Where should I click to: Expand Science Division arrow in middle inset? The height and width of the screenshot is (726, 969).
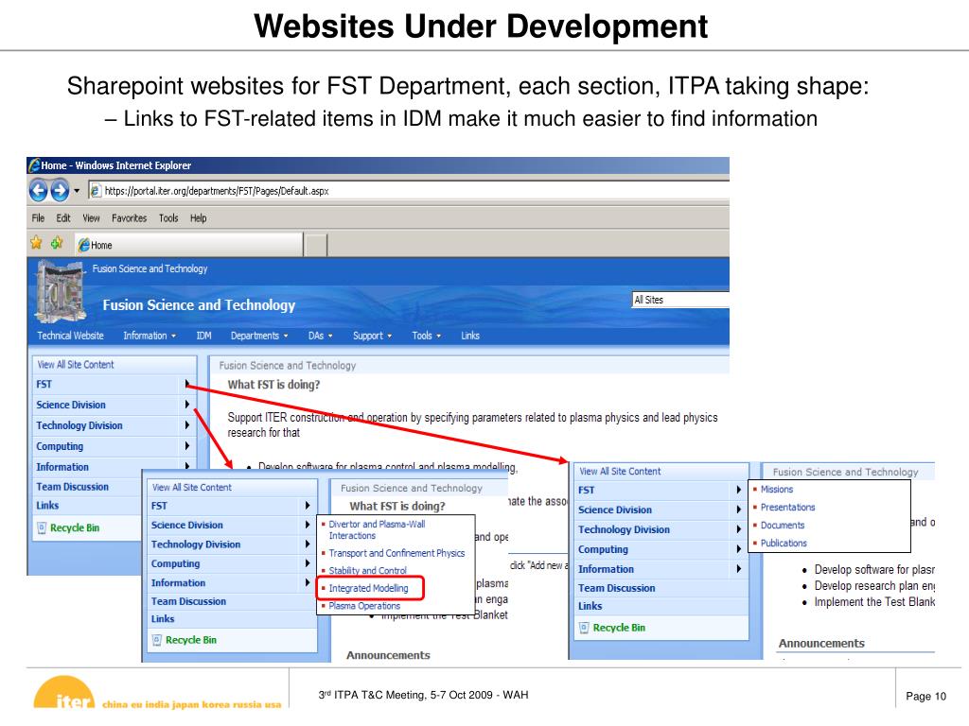point(308,524)
